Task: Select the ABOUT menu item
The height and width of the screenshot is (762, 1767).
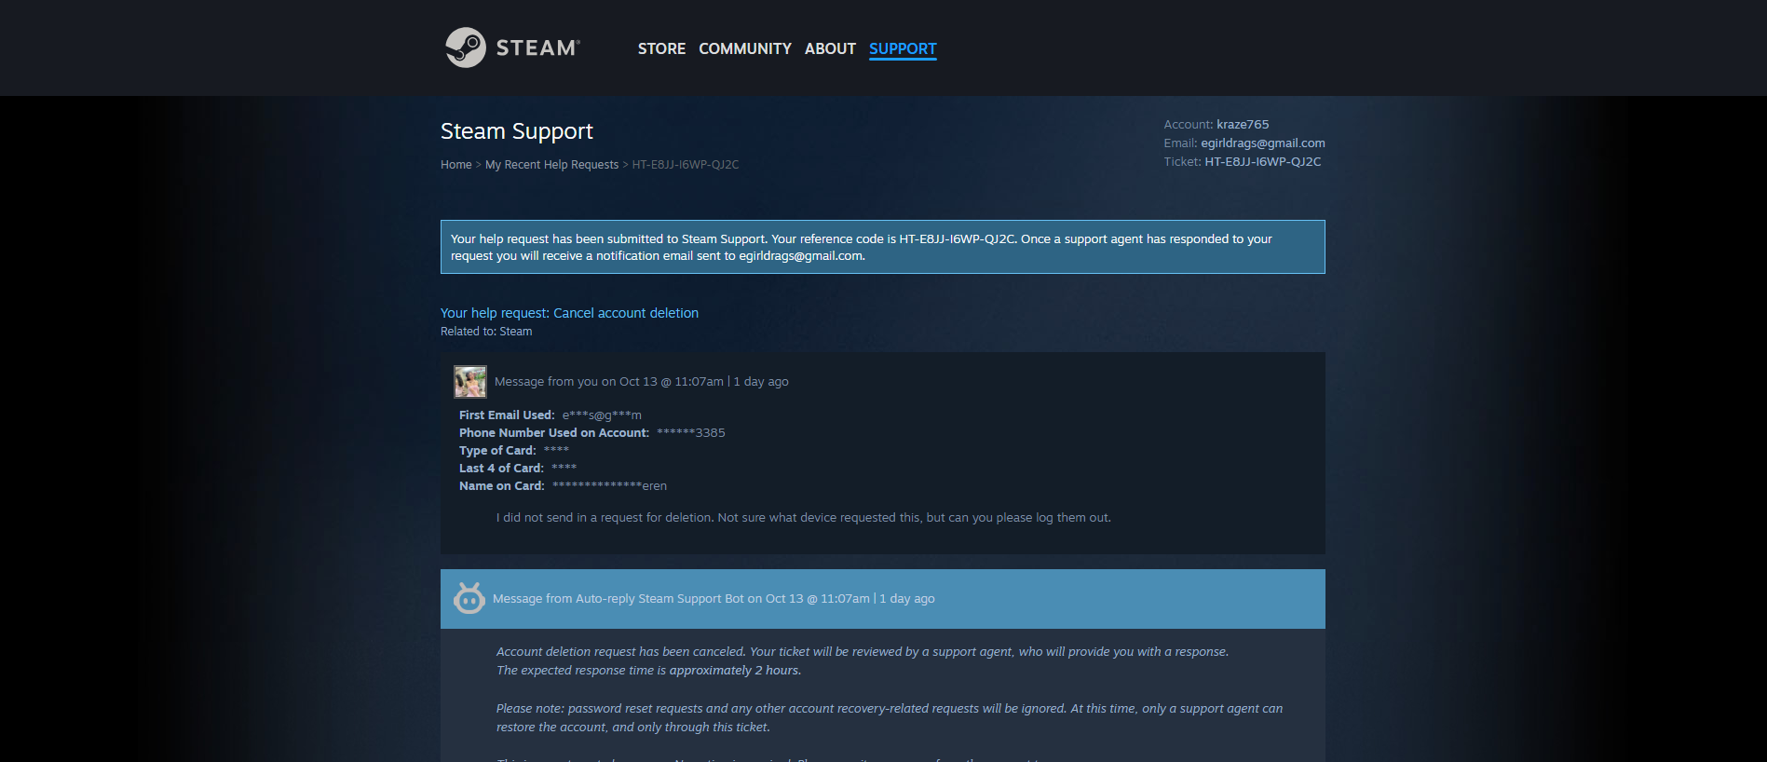Action: (x=830, y=48)
